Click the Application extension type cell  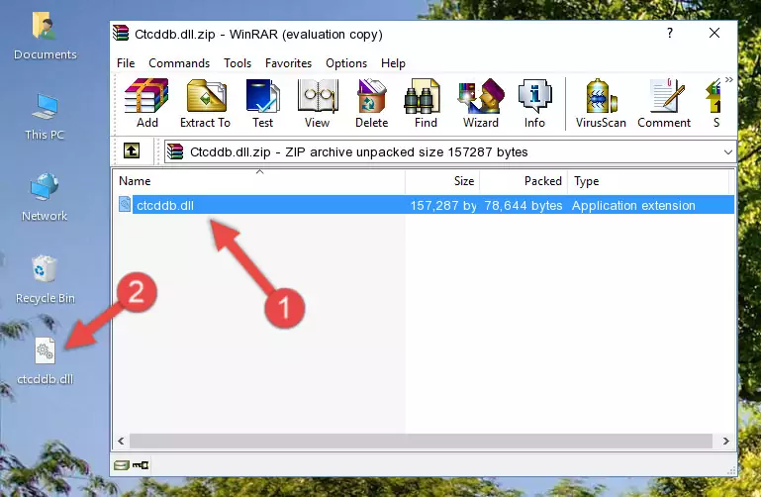(633, 206)
